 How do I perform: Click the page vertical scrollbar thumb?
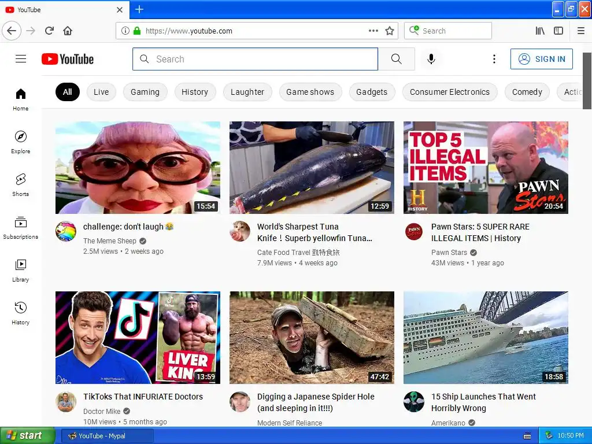[x=587, y=81]
